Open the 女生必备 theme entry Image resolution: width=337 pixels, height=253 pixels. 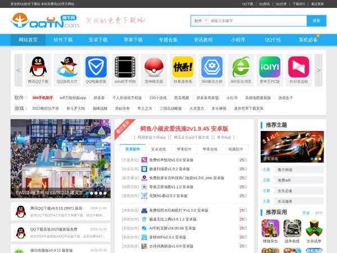[292, 191]
